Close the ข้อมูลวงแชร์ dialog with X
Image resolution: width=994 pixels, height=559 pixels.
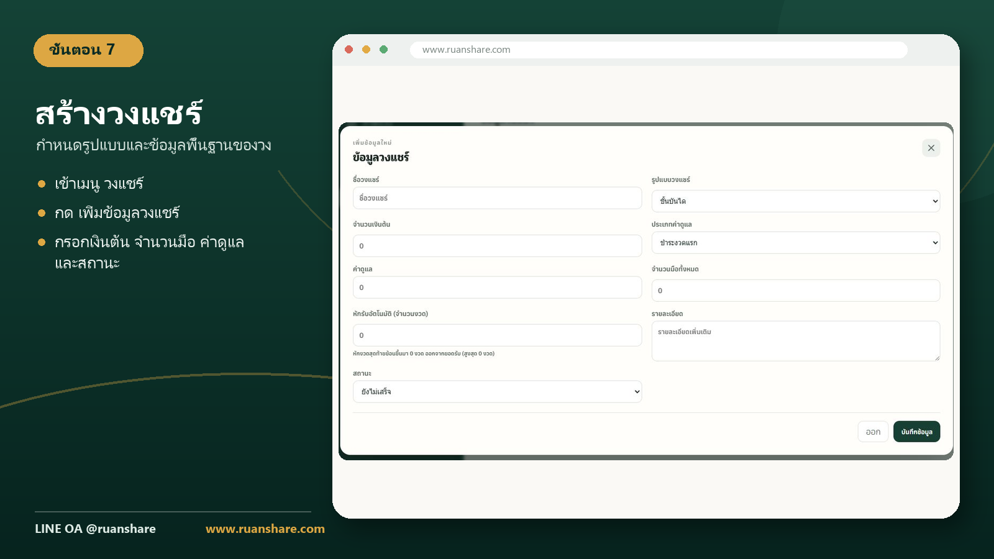pyautogui.click(x=931, y=148)
